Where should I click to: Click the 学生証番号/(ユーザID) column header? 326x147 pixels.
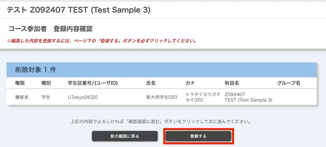(93, 83)
